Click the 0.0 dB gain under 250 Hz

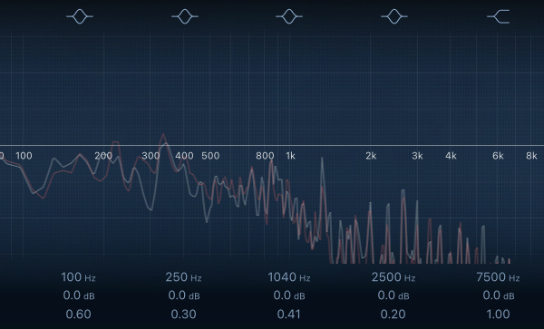click(x=184, y=295)
